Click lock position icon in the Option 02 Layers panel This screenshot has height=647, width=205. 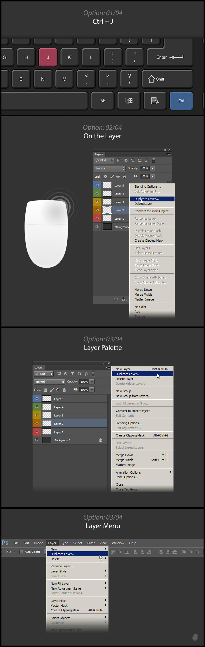pyautogui.click(x=118, y=177)
